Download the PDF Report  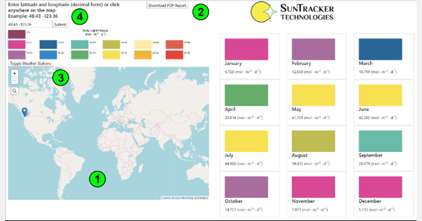(x=167, y=5)
